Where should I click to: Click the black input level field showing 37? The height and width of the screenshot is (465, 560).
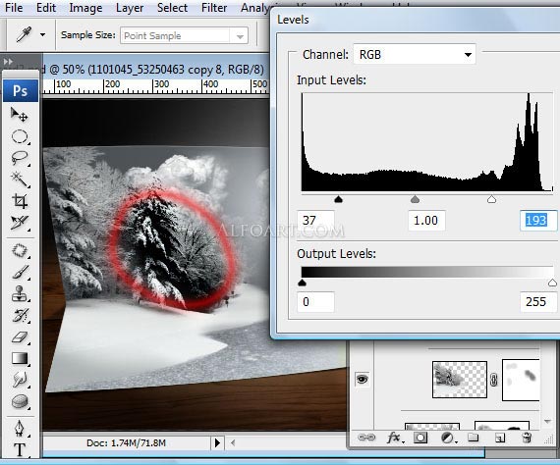(x=316, y=221)
